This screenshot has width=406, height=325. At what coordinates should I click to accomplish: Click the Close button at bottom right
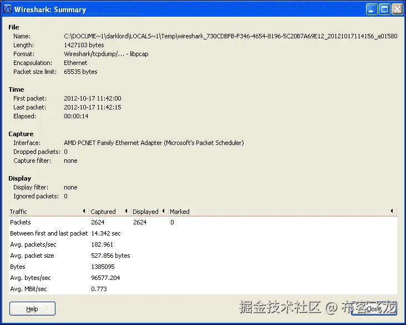[x=374, y=309]
